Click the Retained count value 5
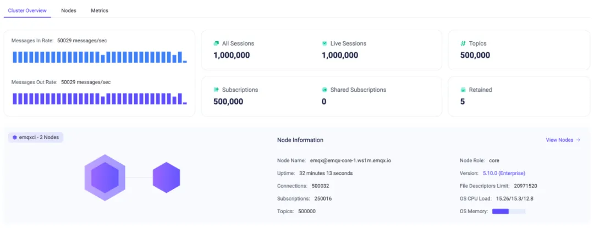 point(463,102)
